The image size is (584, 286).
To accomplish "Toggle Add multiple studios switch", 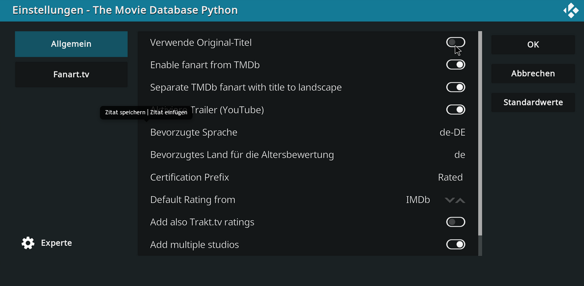I will point(455,244).
